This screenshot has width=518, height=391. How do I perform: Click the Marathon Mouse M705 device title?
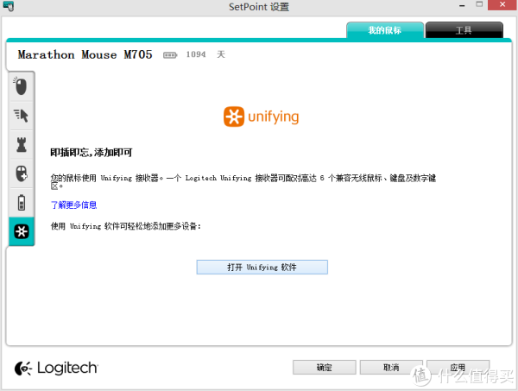click(85, 54)
